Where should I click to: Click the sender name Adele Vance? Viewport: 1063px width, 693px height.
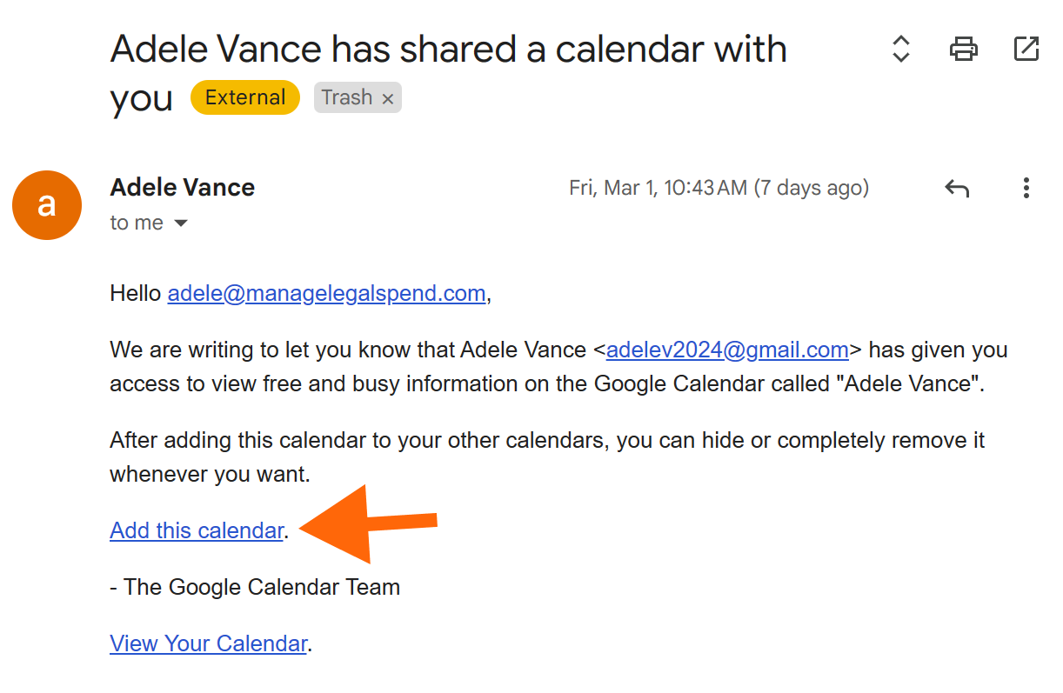(183, 188)
